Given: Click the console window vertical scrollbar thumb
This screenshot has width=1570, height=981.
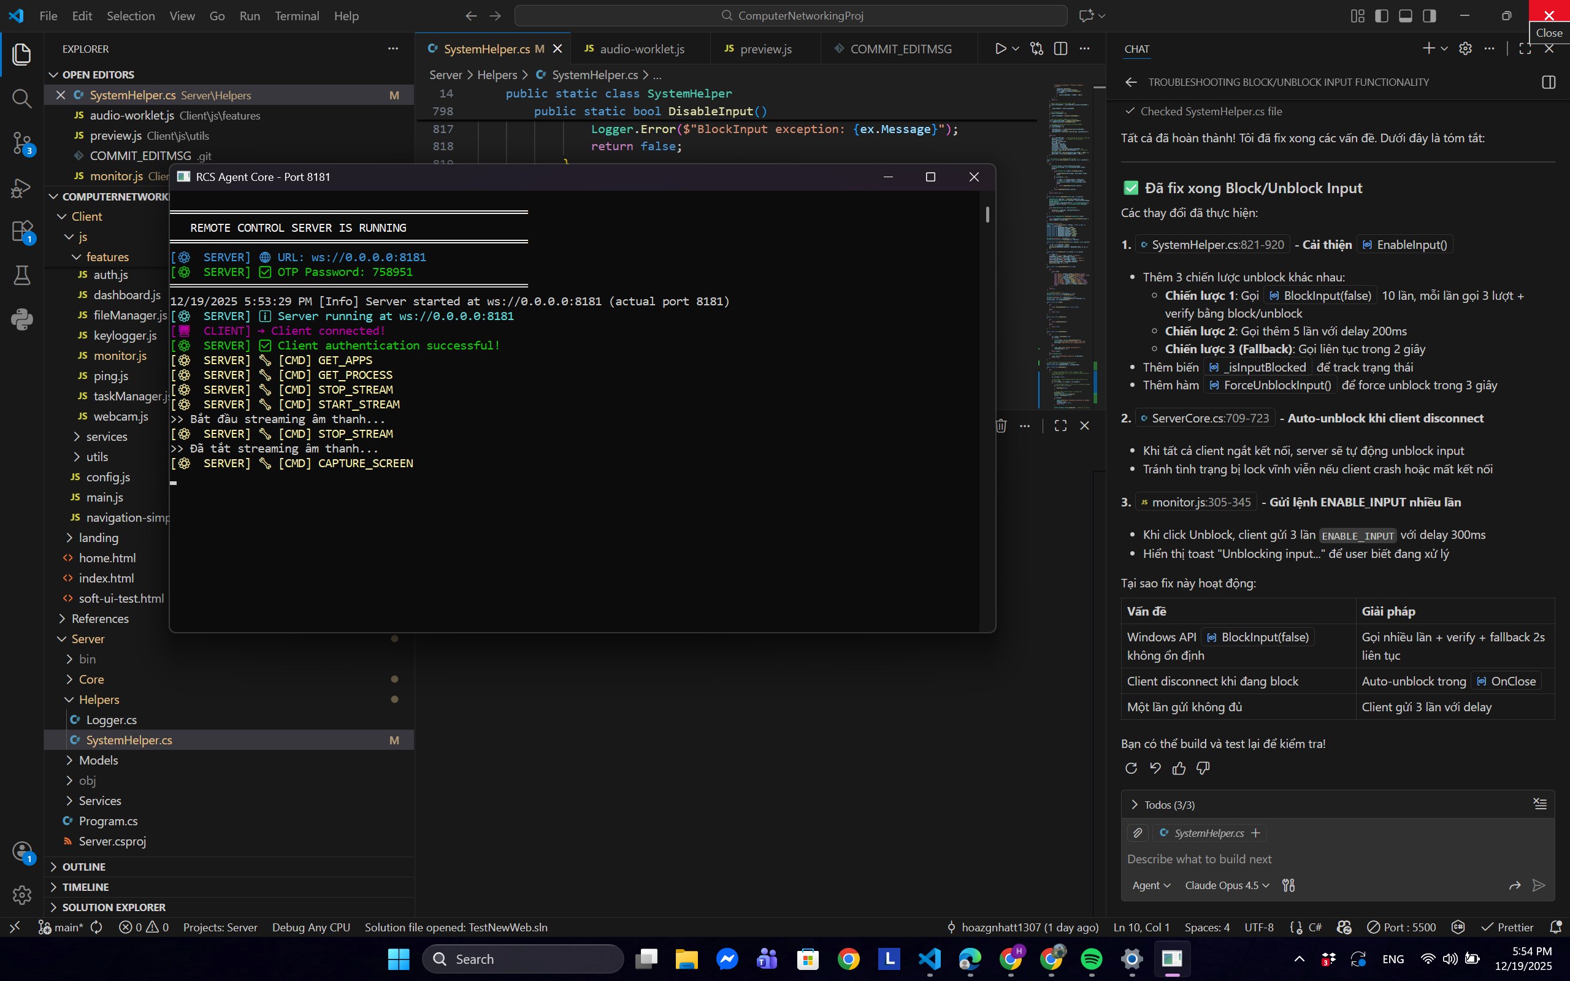Looking at the screenshot, I should point(987,214).
